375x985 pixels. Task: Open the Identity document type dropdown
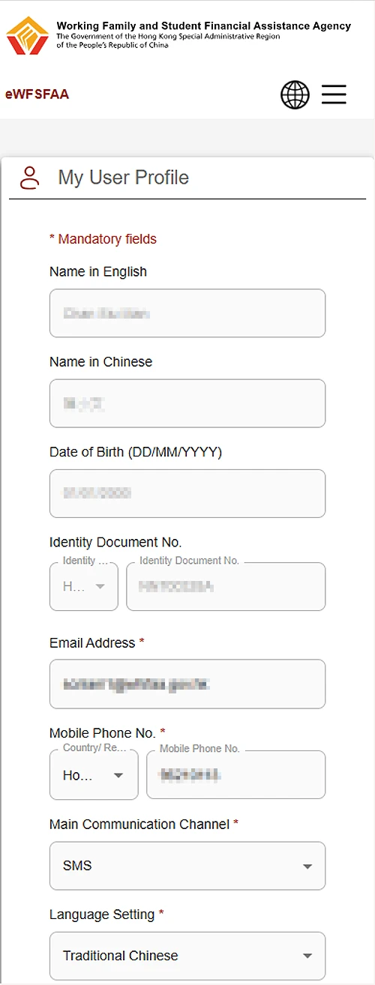pyautogui.click(x=84, y=586)
